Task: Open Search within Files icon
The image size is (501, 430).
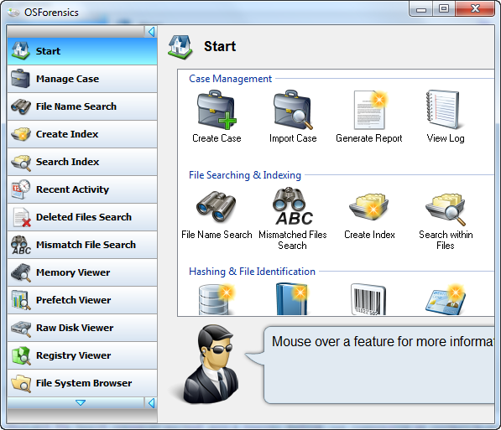Action: pyautogui.click(x=446, y=209)
